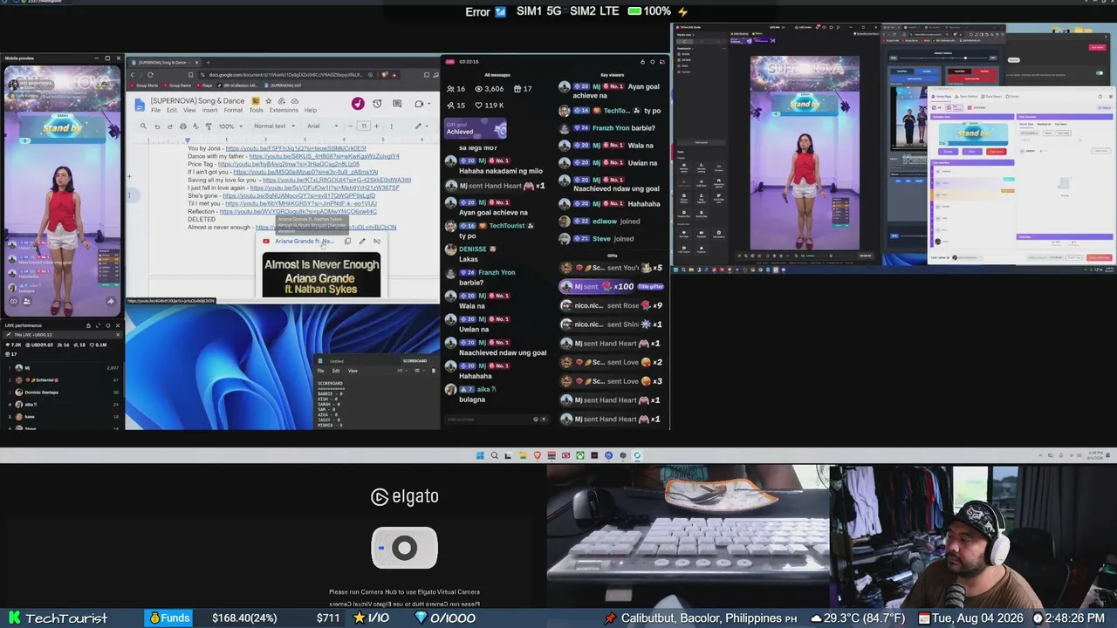Open the comments panel in Docs

pyautogui.click(x=397, y=104)
